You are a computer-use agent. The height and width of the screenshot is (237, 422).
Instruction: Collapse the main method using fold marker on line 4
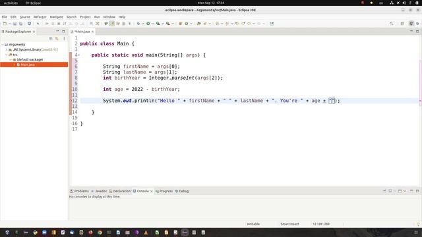coord(79,55)
